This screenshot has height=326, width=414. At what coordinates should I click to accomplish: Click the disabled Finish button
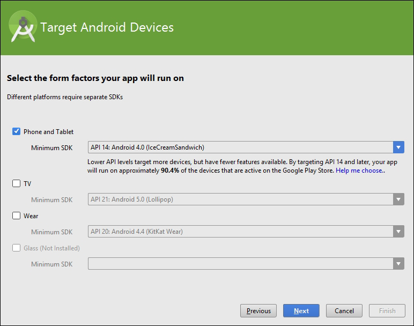(387, 310)
